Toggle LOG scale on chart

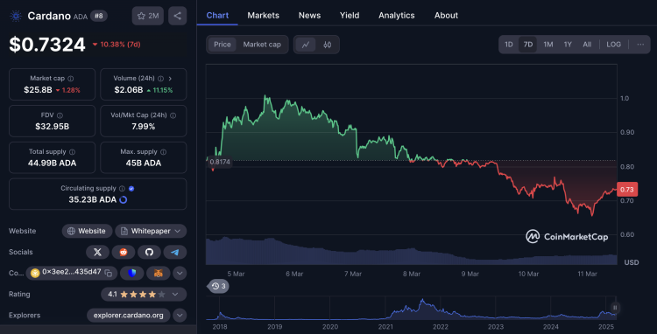(x=614, y=45)
